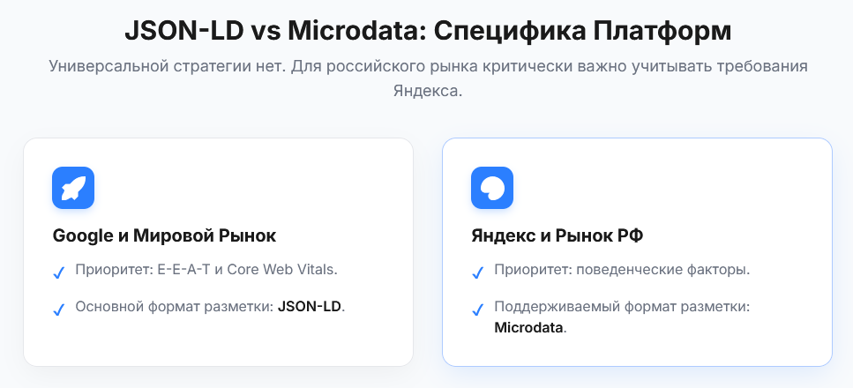Screen dimensions: 853x388
Task: Select the main heading JSON-LD vs Microdata
Action: (428, 32)
